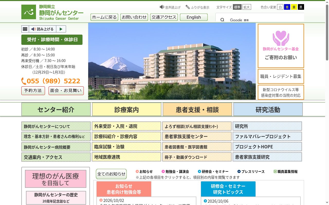329x205 pixels.
Task: Click お問い合わせ button
Action: point(134,17)
